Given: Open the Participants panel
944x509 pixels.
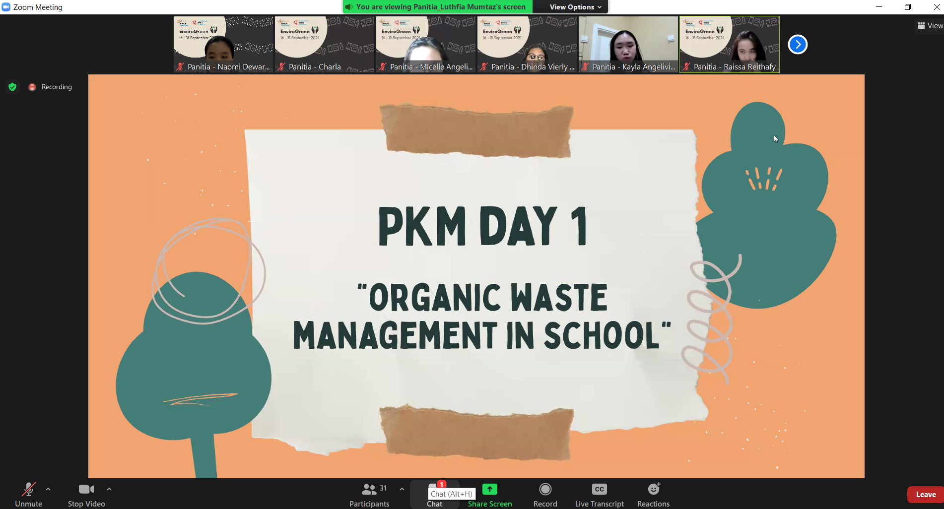Looking at the screenshot, I should pyautogui.click(x=369, y=494).
